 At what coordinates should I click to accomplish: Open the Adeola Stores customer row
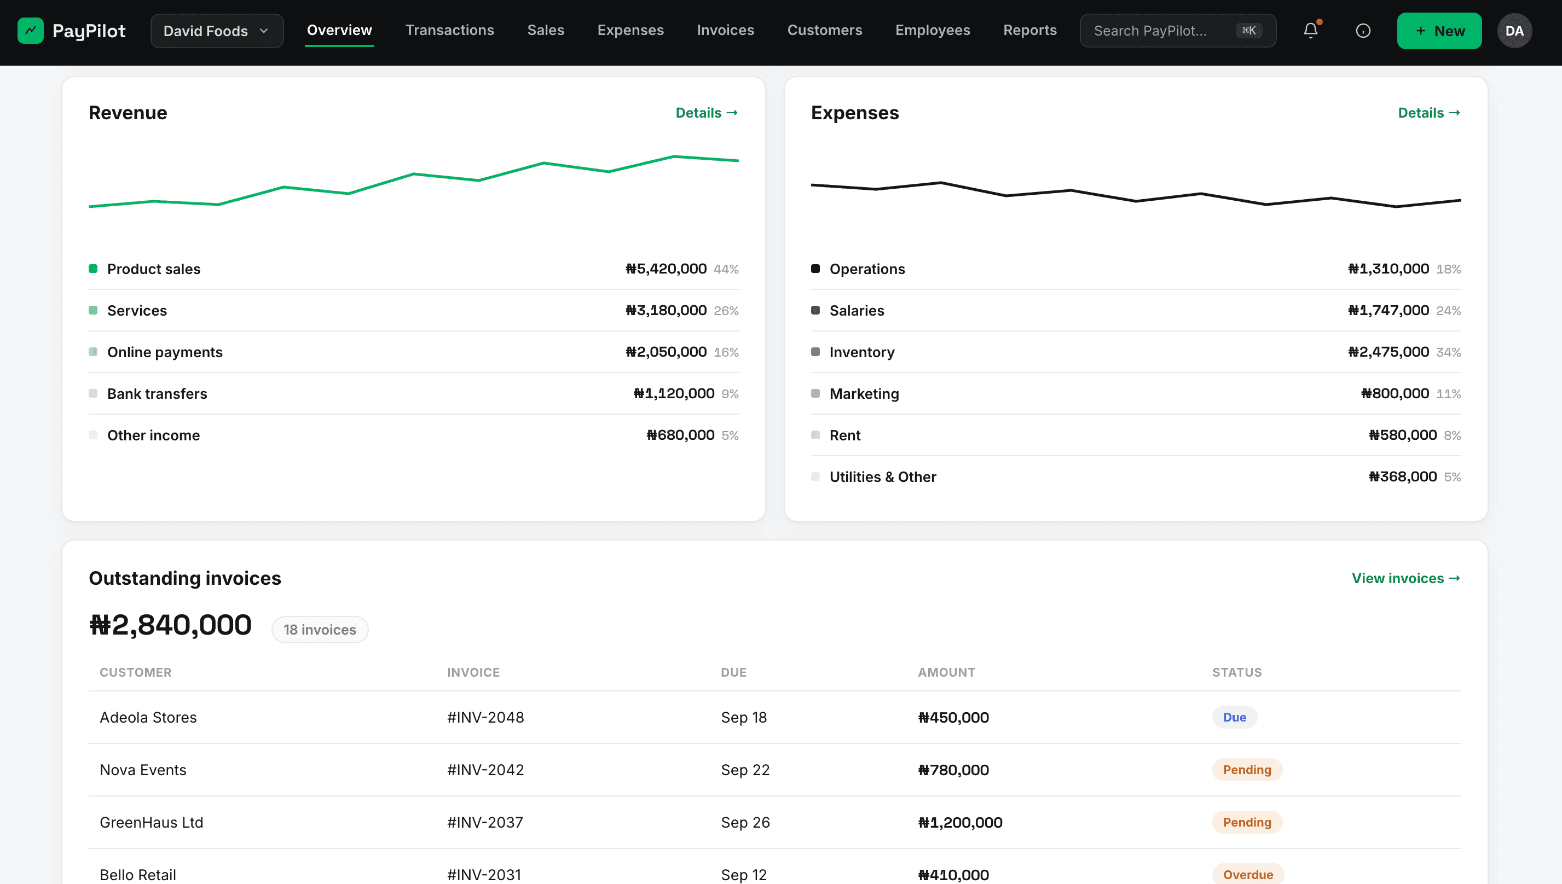pos(774,718)
